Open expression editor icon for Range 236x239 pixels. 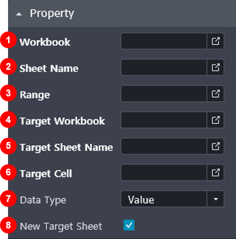tap(216, 94)
